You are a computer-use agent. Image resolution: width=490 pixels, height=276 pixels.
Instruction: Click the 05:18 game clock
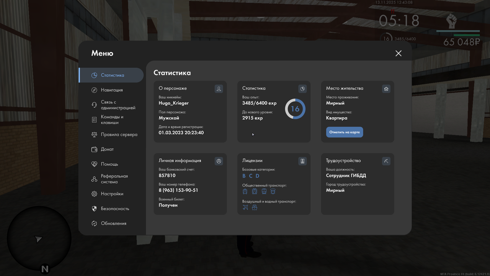tap(399, 21)
